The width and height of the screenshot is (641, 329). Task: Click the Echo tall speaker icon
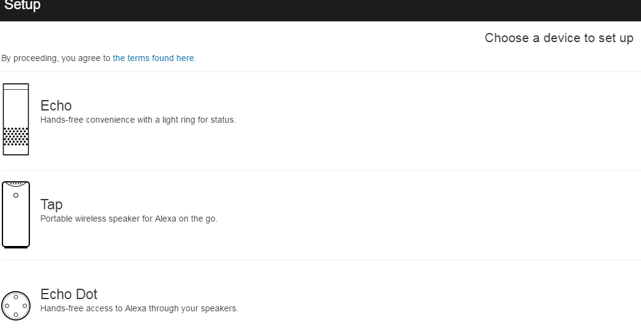click(16, 120)
